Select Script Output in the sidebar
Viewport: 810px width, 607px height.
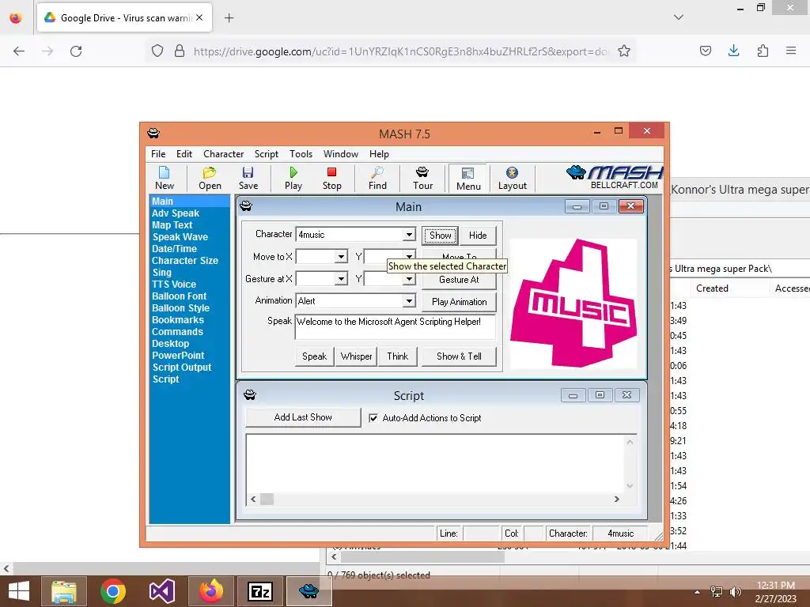click(x=181, y=368)
